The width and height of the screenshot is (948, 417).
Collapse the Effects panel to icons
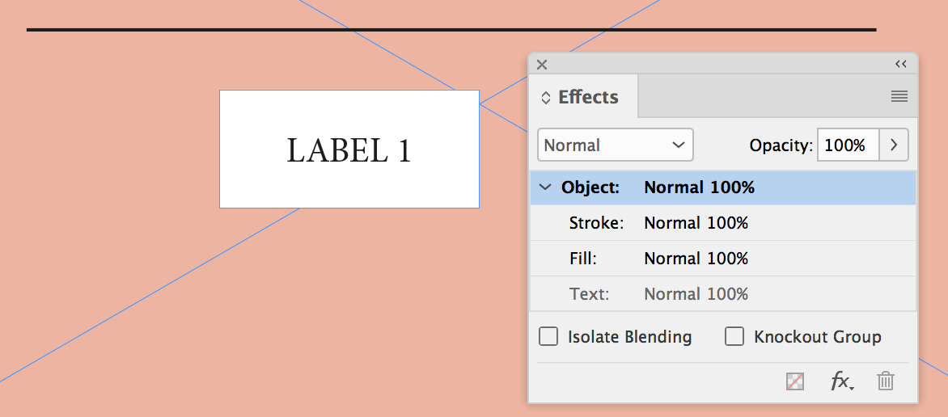point(901,65)
